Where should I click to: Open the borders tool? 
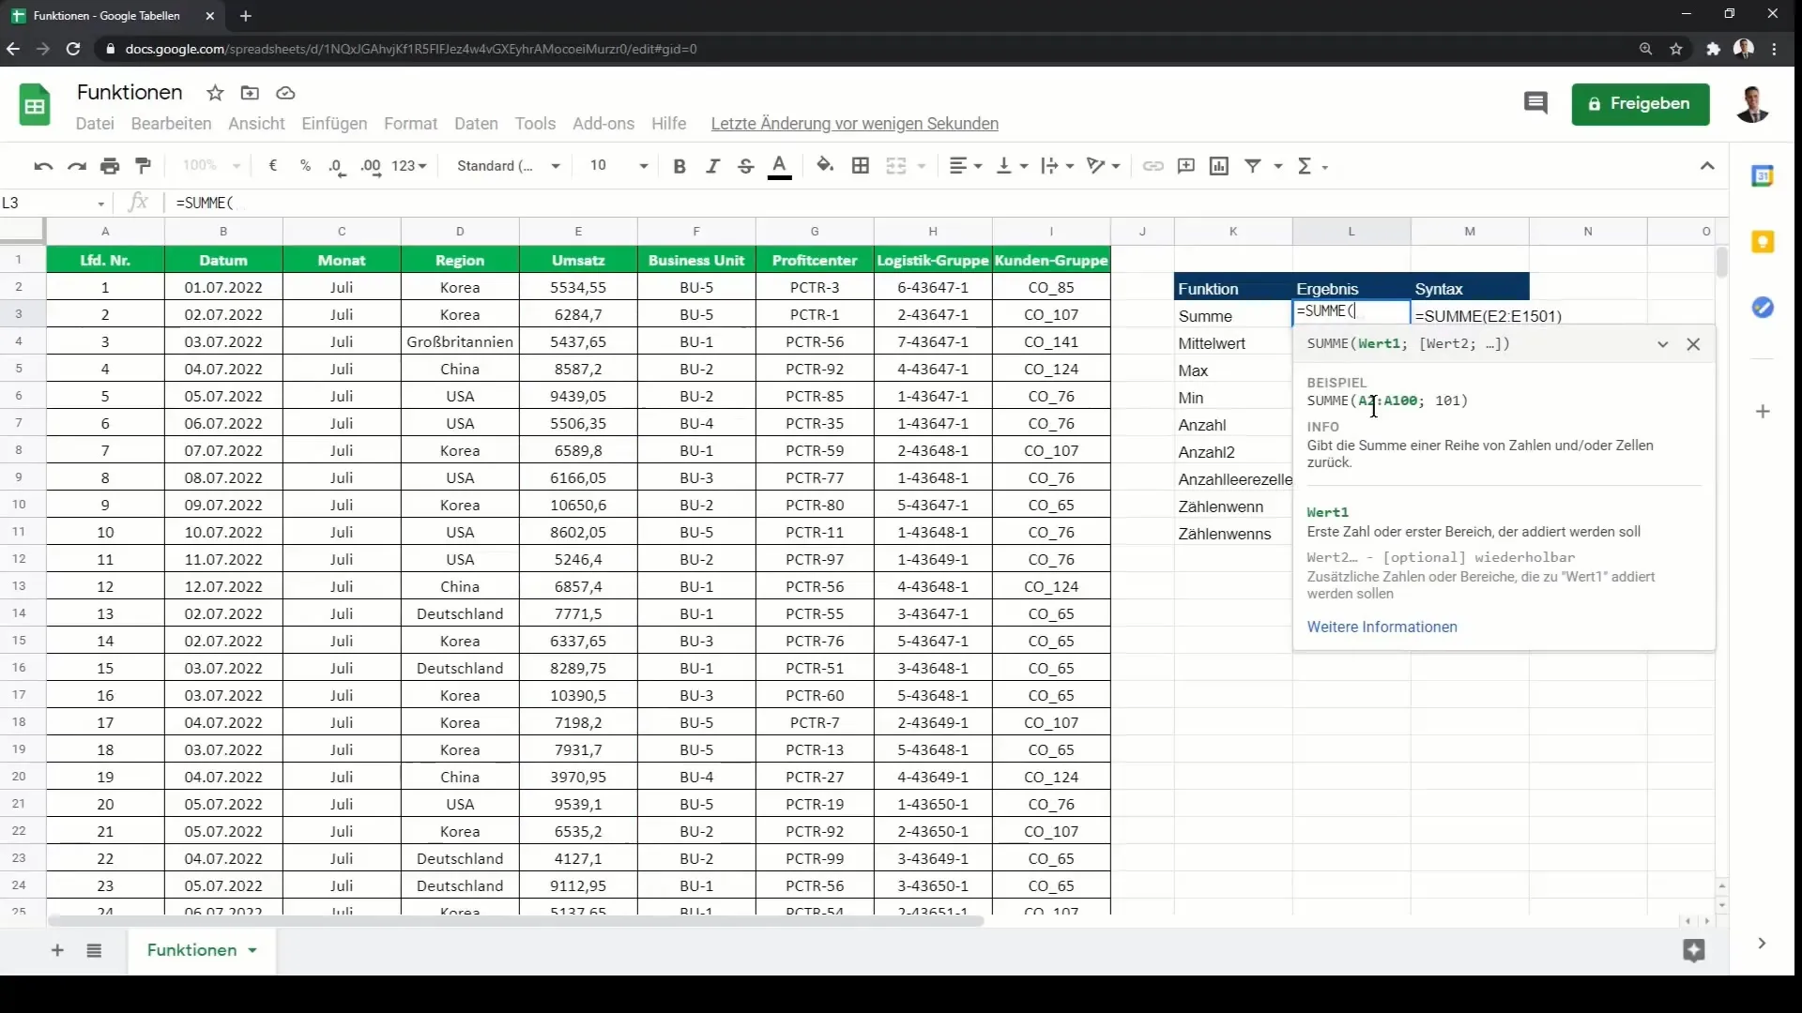[861, 166]
